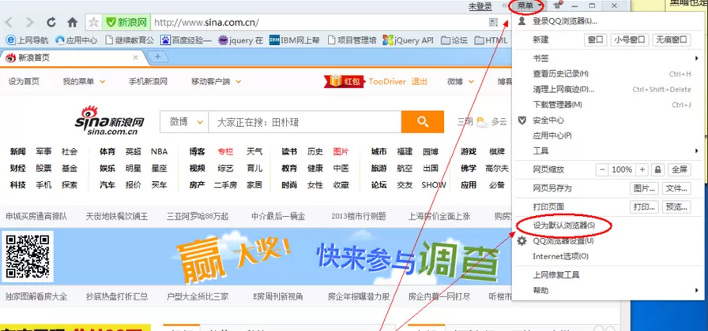This screenshot has width=708, height=331.
Task: Click the 打印... button
Action: (644, 206)
